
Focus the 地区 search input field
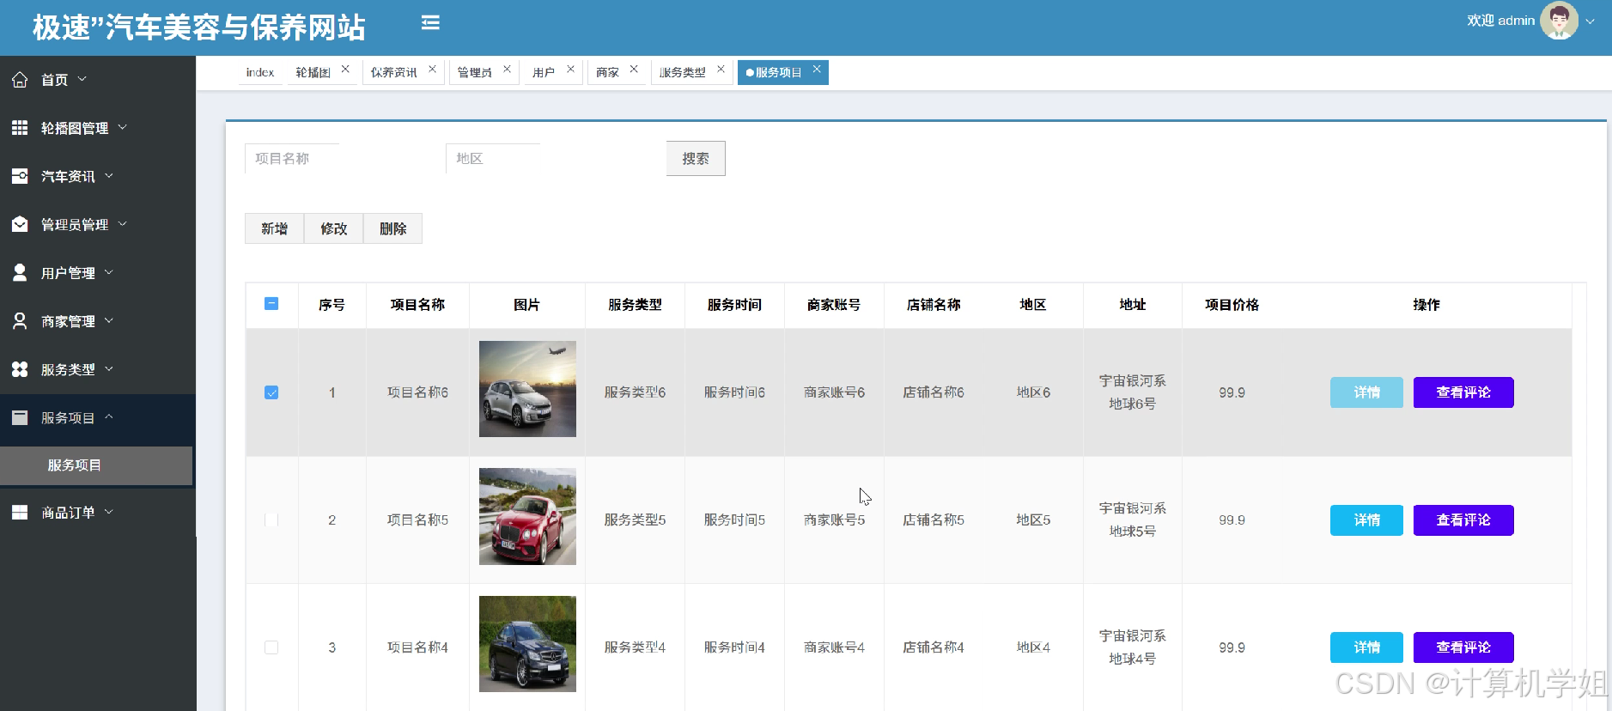point(493,159)
